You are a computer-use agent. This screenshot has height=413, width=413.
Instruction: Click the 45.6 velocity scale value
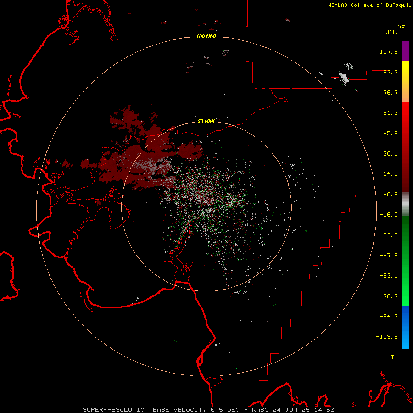(391, 133)
